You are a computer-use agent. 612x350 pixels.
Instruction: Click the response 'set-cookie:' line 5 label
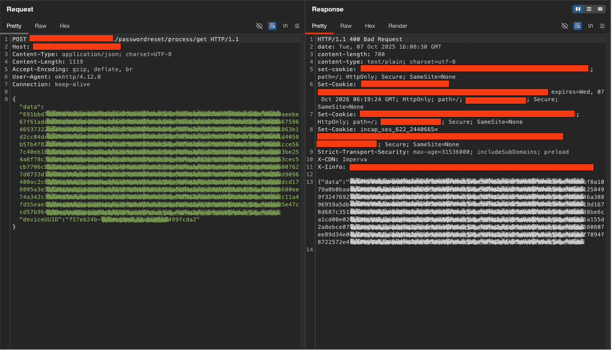click(x=337, y=69)
